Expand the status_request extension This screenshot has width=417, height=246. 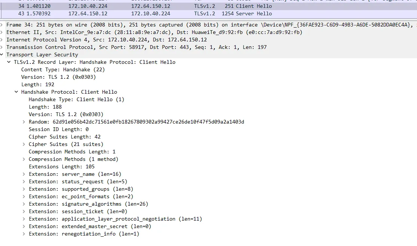point(24,181)
